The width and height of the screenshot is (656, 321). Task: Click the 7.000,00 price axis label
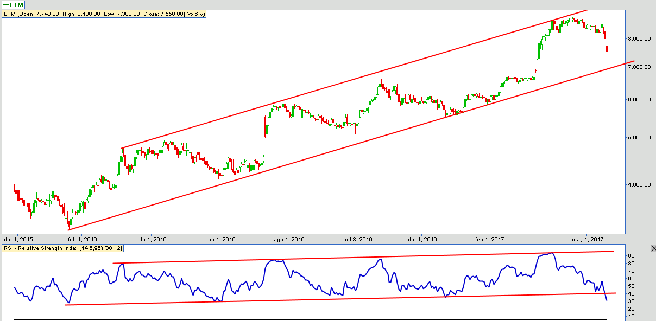pos(639,67)
